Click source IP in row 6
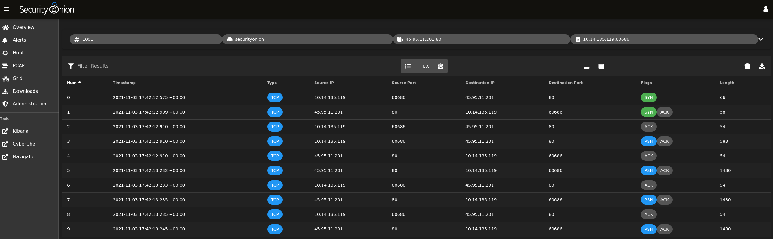 click(x=330, y=185)
